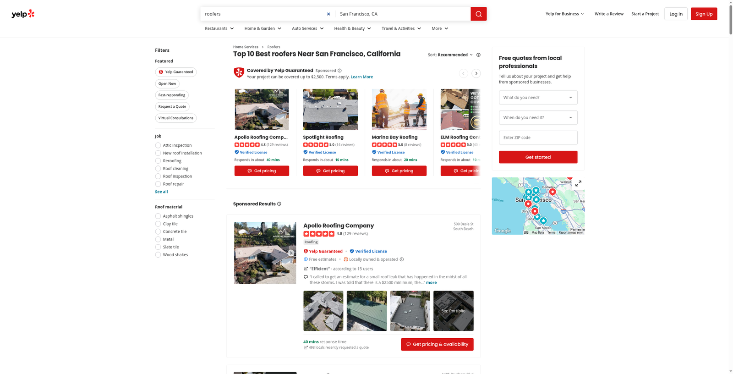Select the Attic inspection job filter
Viewport: 733px width, 374px height.
(x=158, y=145)
